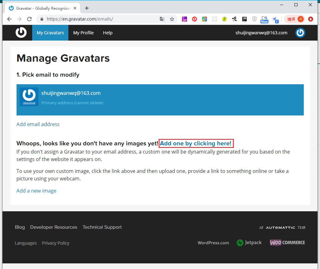
Task: Open the greyed React devtools extension
Action: click(214, 19)
